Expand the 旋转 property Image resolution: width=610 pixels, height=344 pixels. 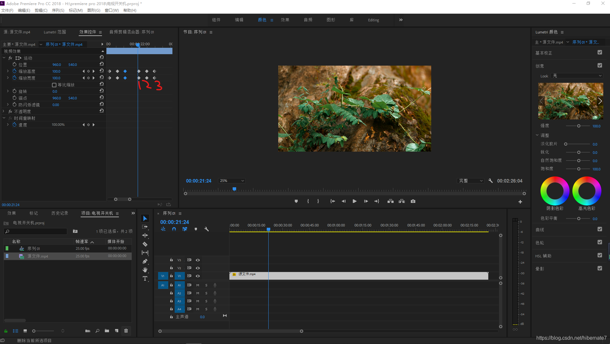(8, 91)
